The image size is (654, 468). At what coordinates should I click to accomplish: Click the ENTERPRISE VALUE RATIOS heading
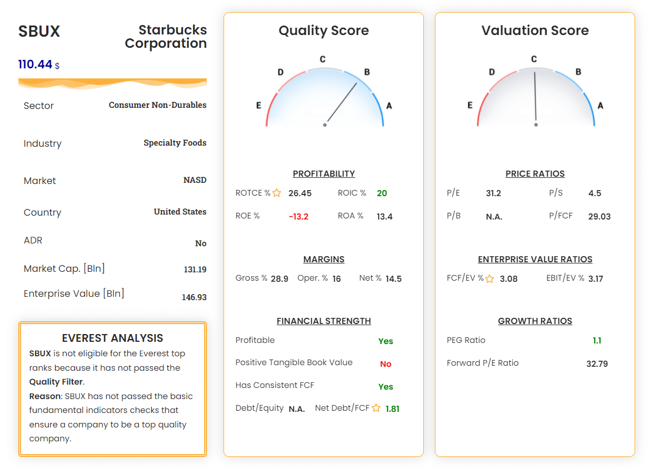click(x=535, y=259)
